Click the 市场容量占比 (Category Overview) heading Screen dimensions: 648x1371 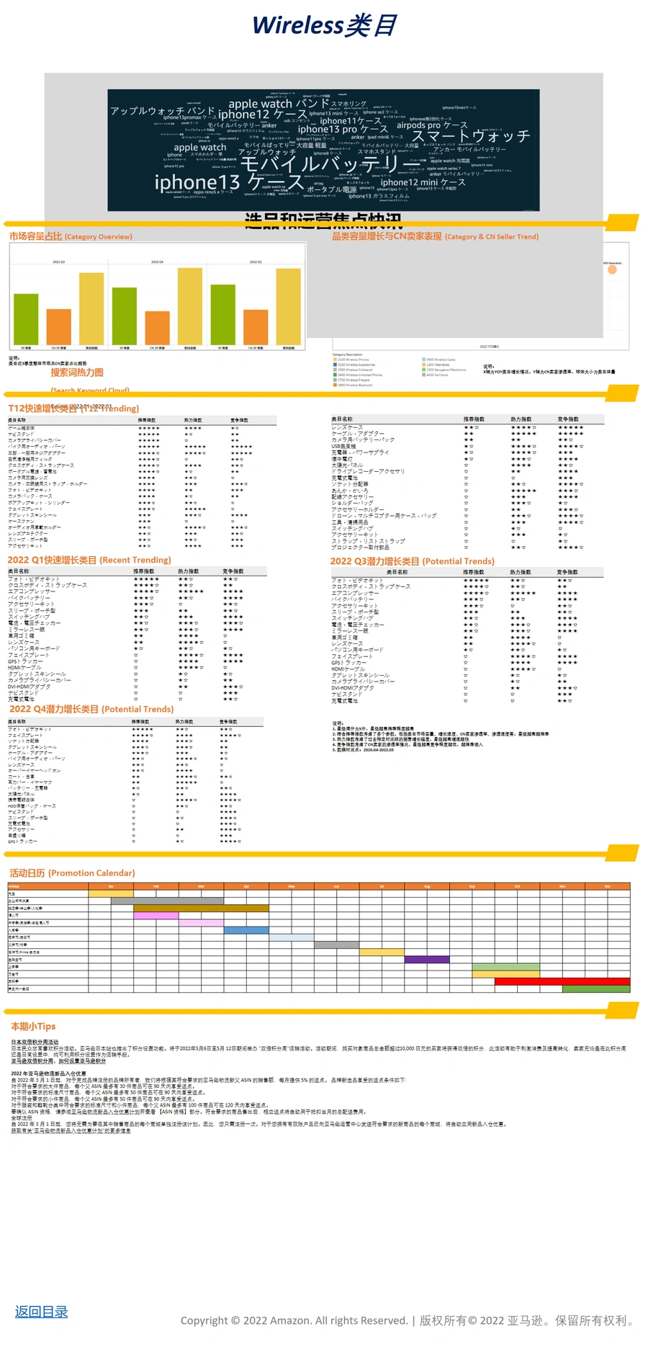tap(71, 236)
